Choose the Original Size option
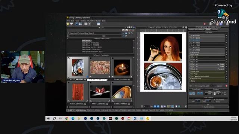 pos(207,71)
